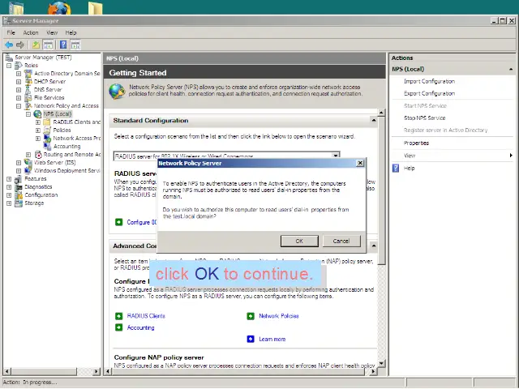519x389 pixels.
Task: Open the View submenu in Actions pane
Action: pos(453,156)
